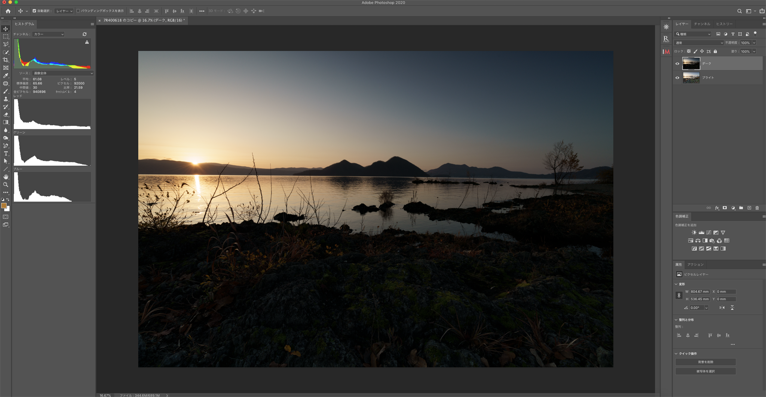Viewport: 766px width, 397px height.
Task: Click the orange foreground color swatch
Action: click(x=4, y=206)
